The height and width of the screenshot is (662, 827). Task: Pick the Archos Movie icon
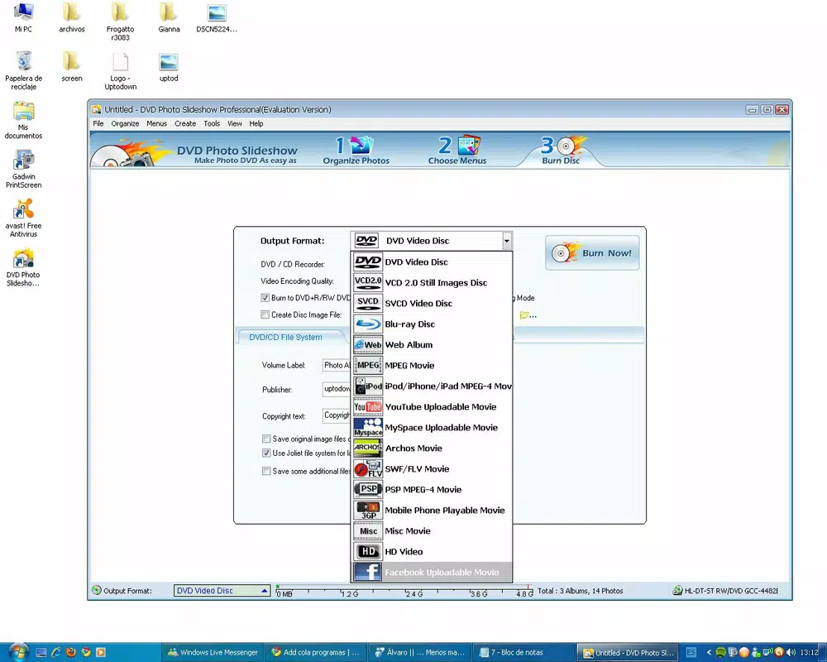pos(368,448)
